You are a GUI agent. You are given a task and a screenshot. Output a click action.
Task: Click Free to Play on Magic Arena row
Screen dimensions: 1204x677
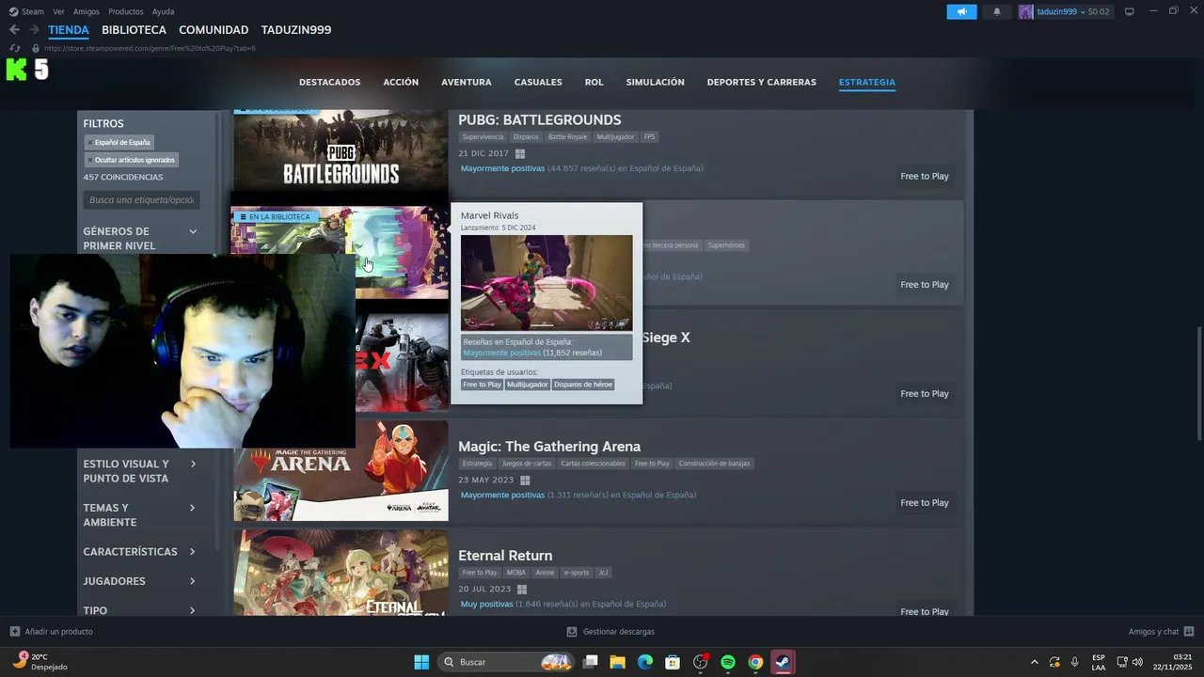(925, 502)
